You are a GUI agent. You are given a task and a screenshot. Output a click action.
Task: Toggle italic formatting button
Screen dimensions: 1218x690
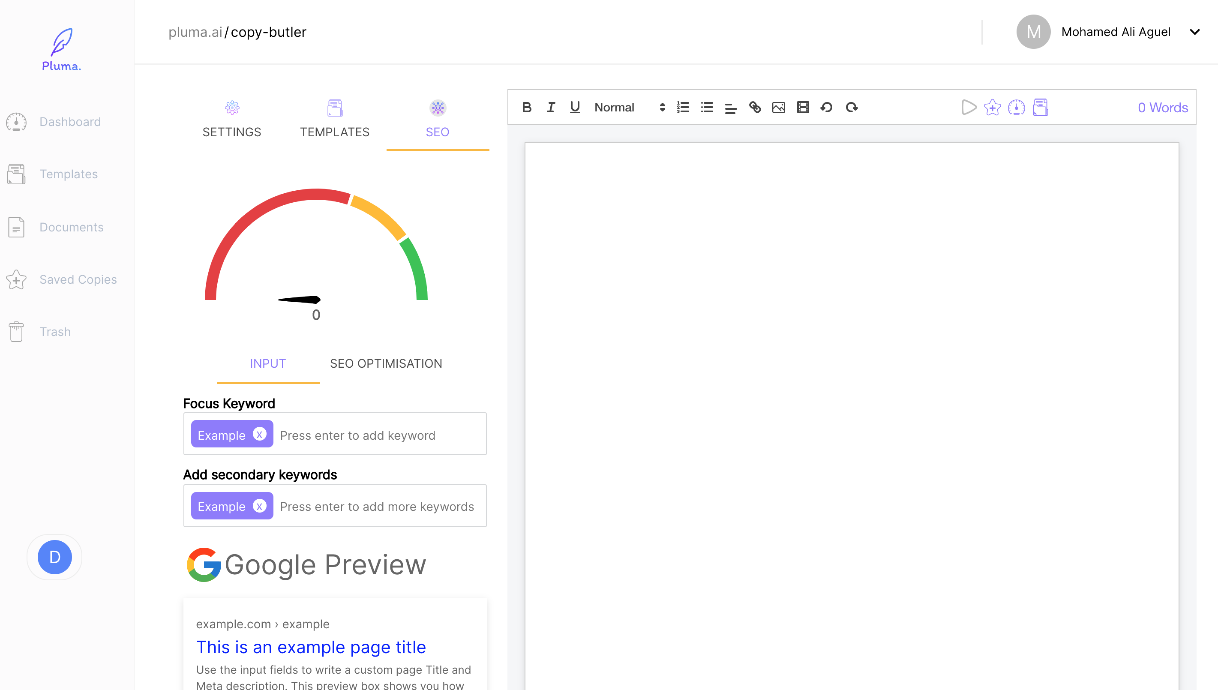[550, 108]
